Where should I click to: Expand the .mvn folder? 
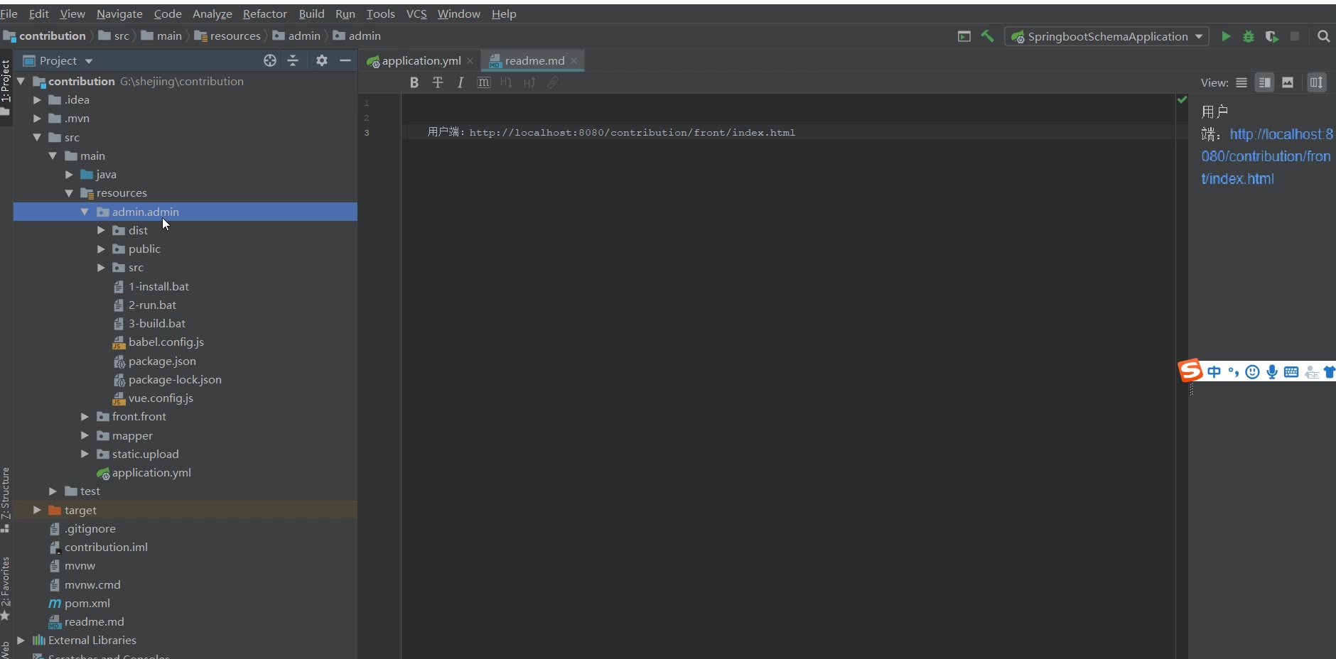37,119
